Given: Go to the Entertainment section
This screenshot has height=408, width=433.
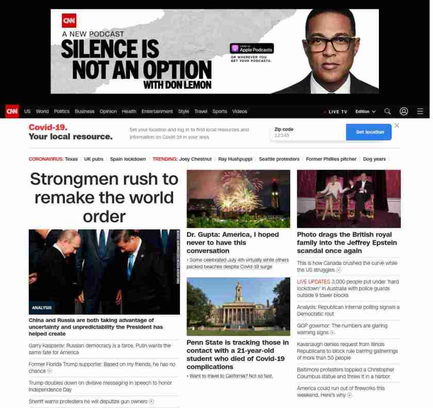Looking at the screenshot, I should click(157, 111).
